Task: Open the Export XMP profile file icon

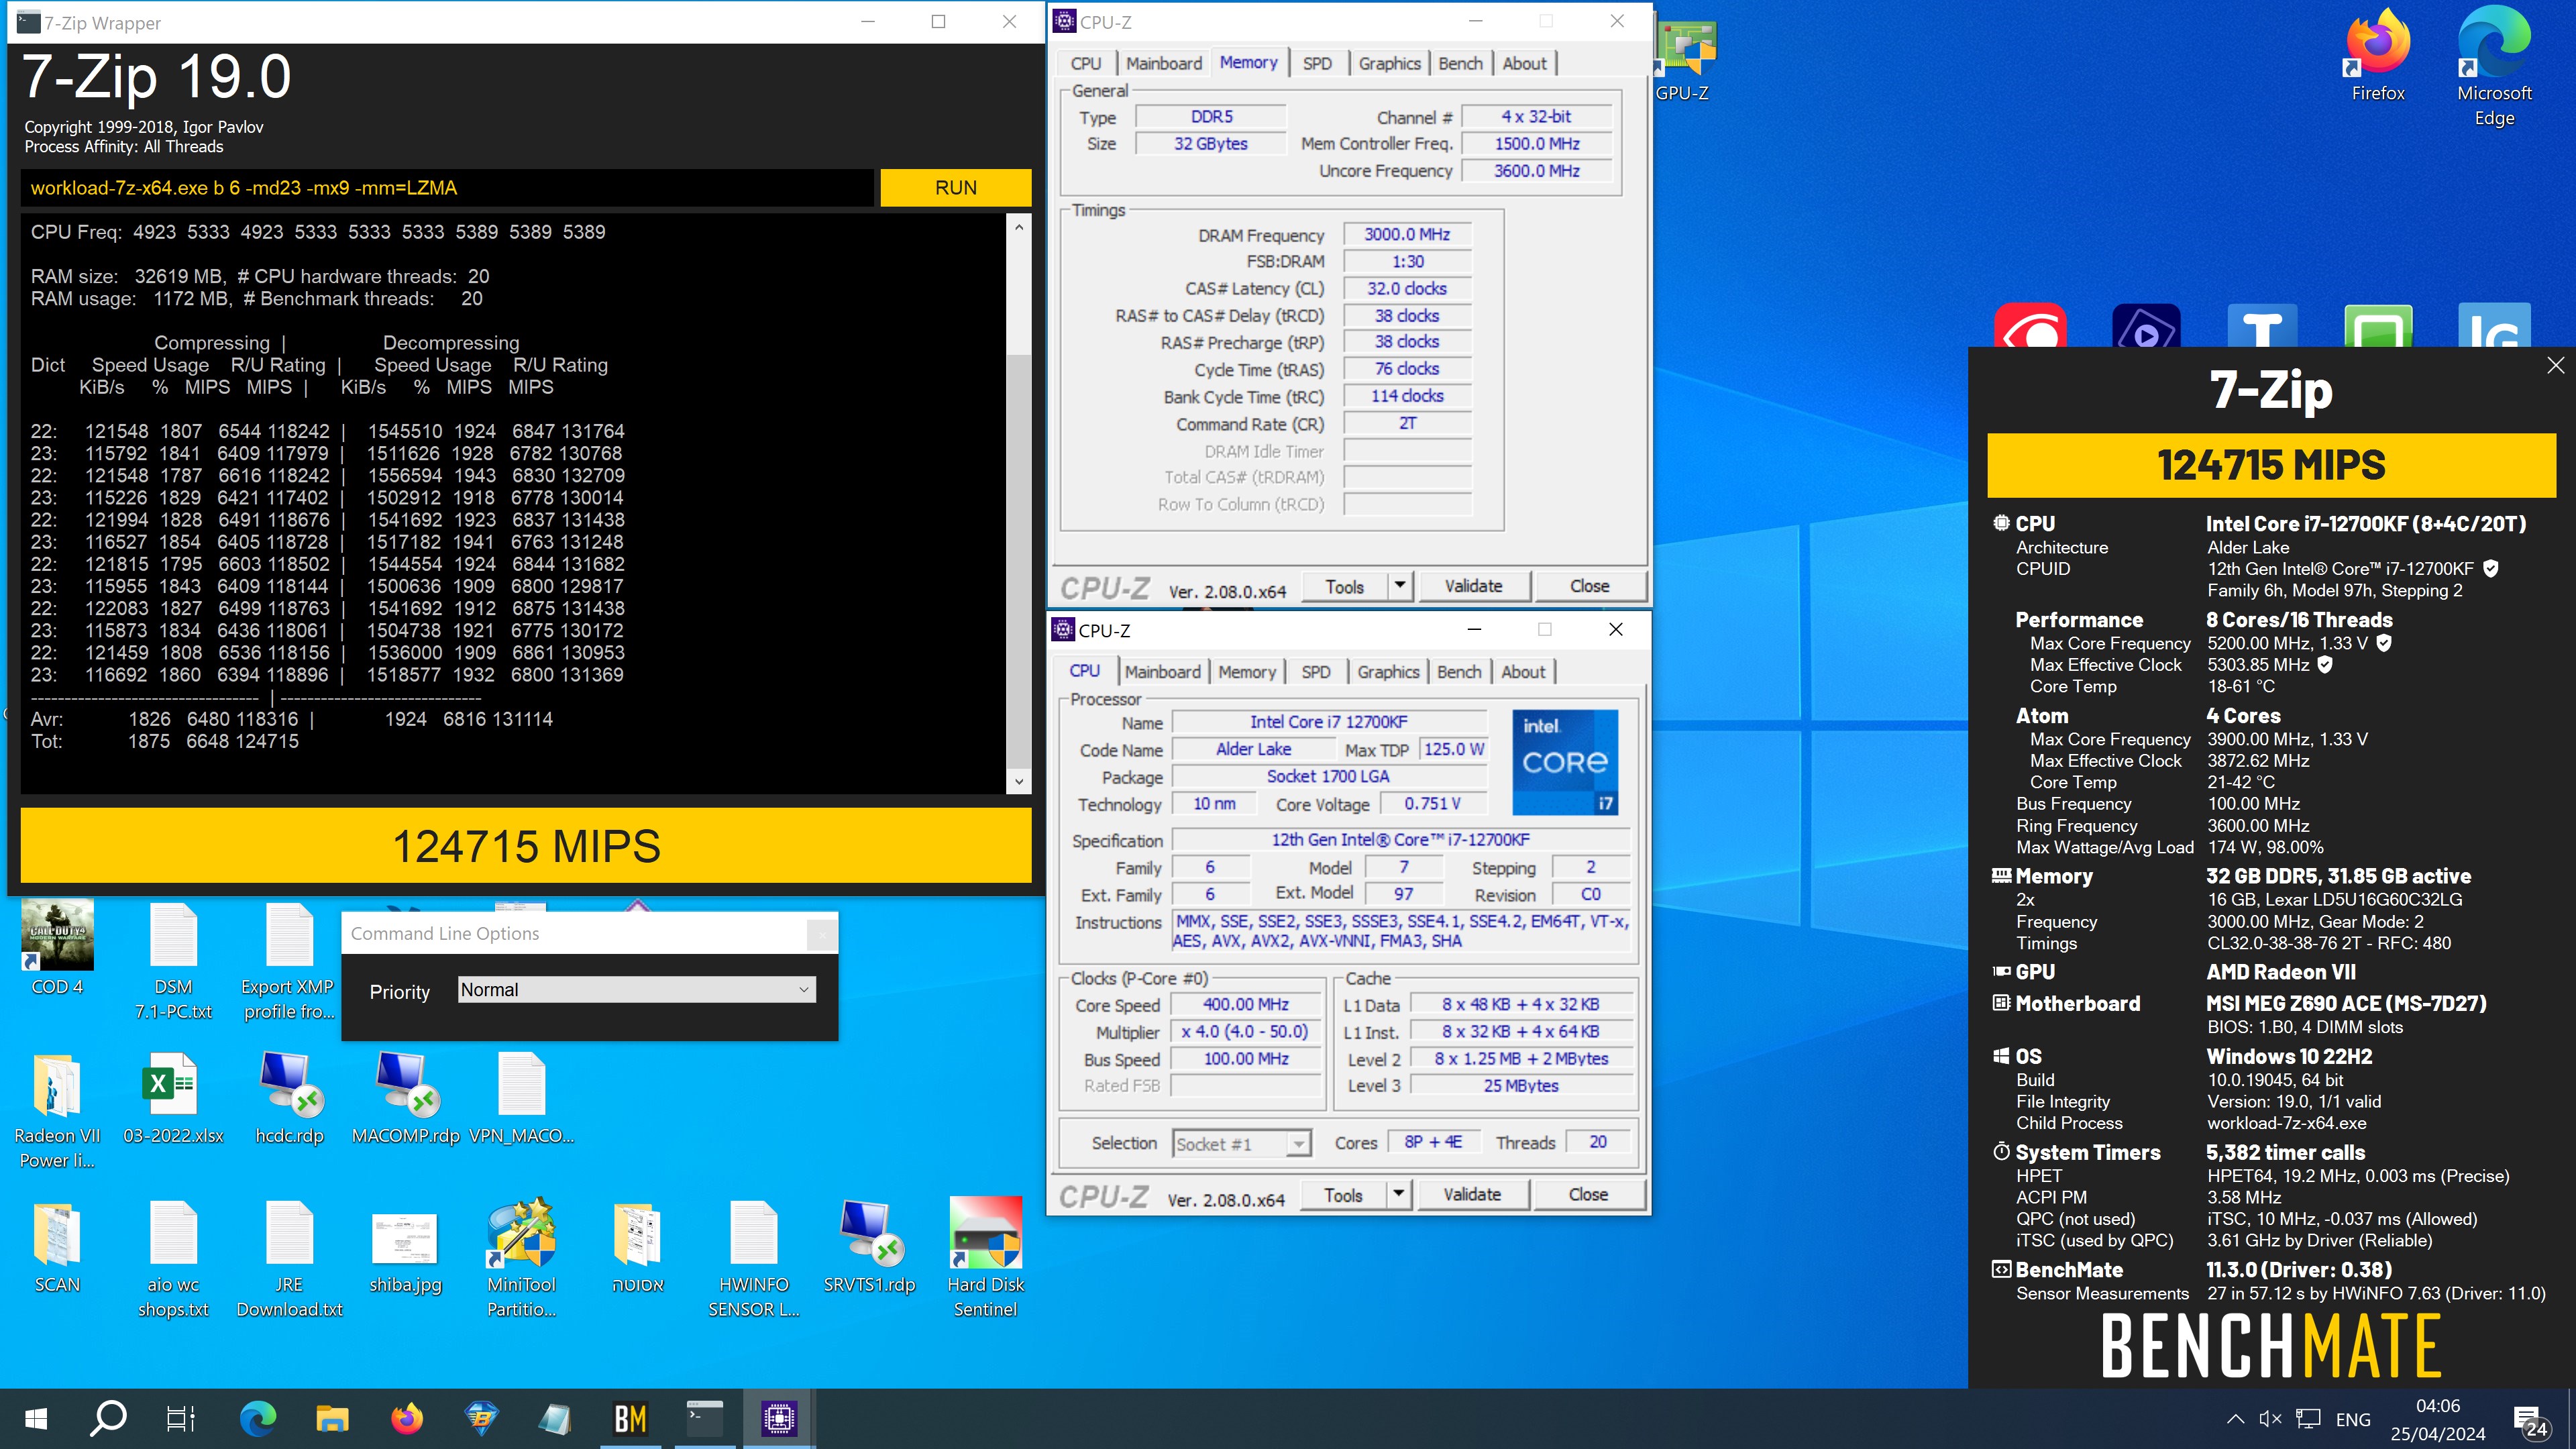Action: [x=289, y=960]
